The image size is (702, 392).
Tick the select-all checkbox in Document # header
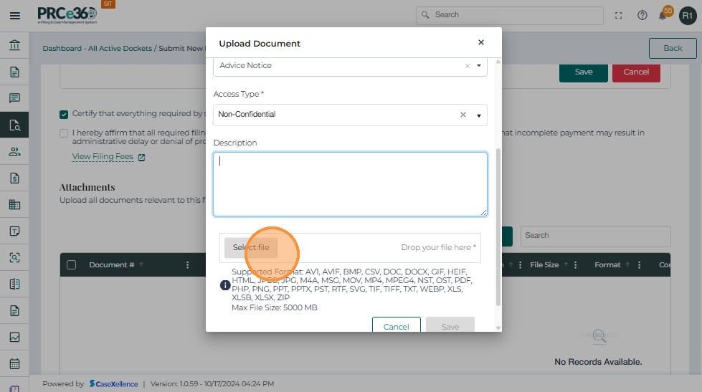(x=71, y=265)
